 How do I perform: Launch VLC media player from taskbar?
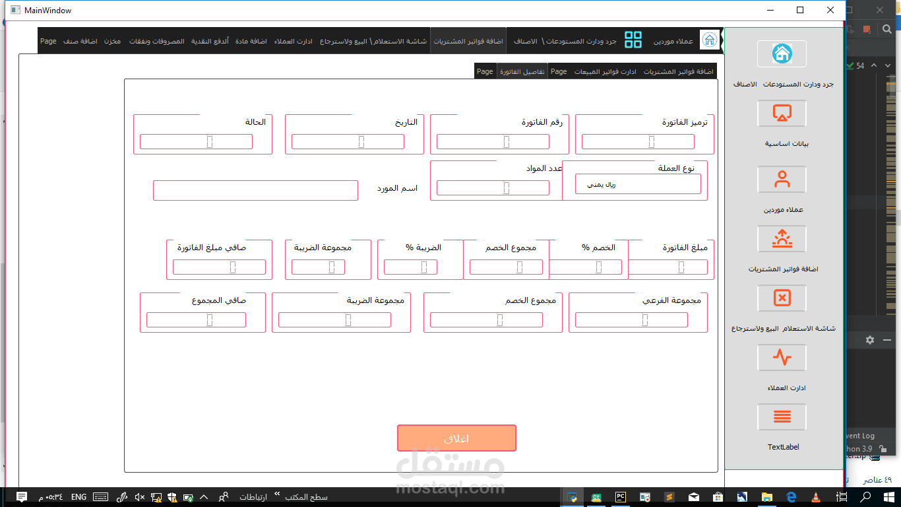tap(815, 497)
